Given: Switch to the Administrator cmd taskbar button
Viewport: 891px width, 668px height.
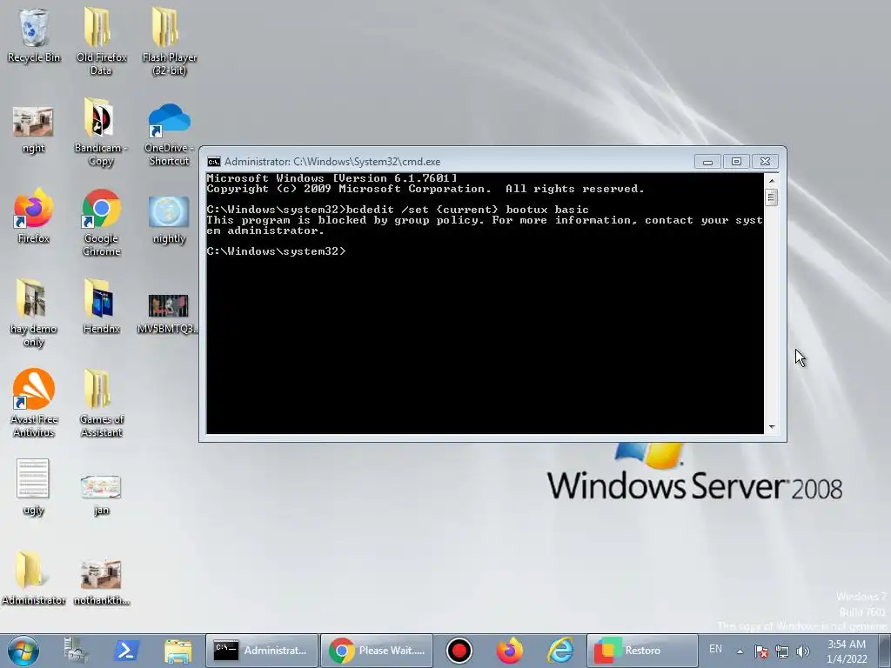Looking at the screenshot, I should coord(261,651).
